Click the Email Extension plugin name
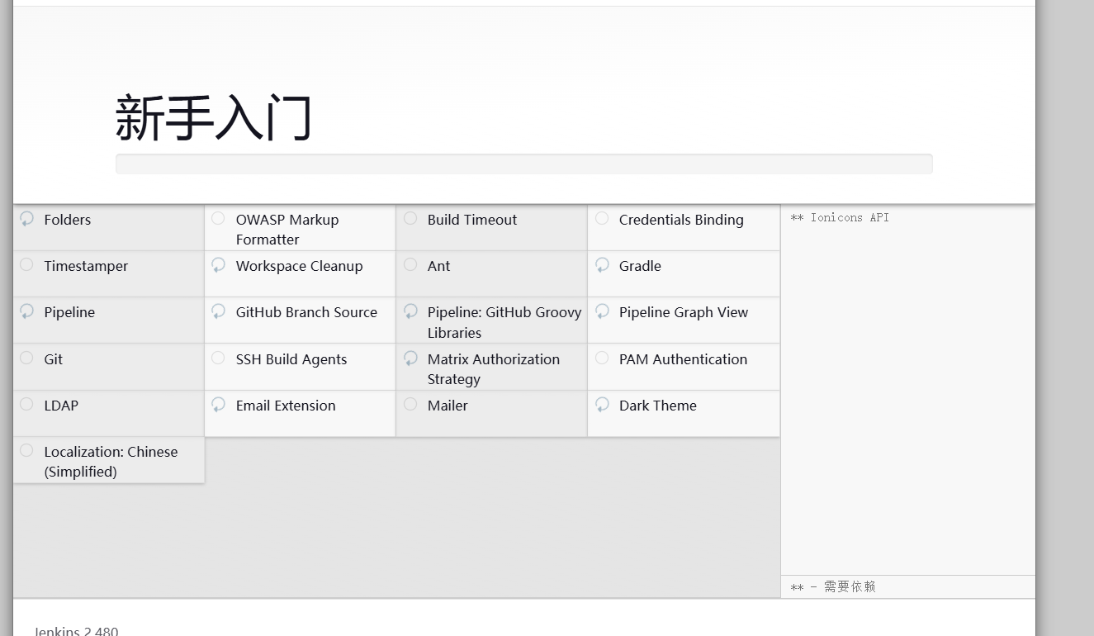 click(286, 406)
